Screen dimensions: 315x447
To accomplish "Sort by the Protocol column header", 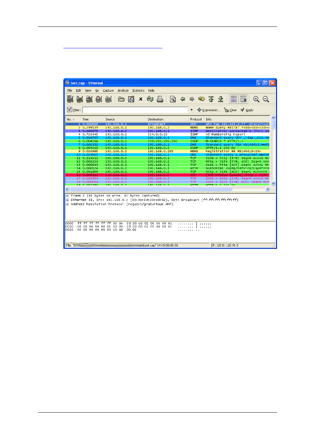I will 196,119.
